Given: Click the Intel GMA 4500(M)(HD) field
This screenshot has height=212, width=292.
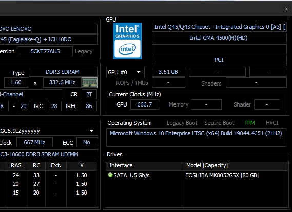Looking at the screenshot, I should click(219, 38).
